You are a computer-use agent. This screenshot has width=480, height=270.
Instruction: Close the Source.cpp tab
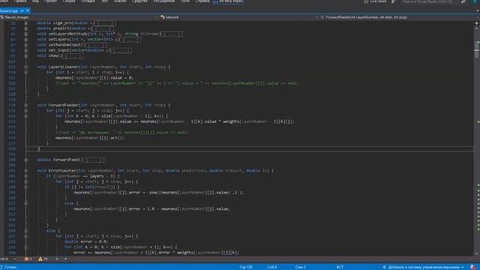(28, 10)
